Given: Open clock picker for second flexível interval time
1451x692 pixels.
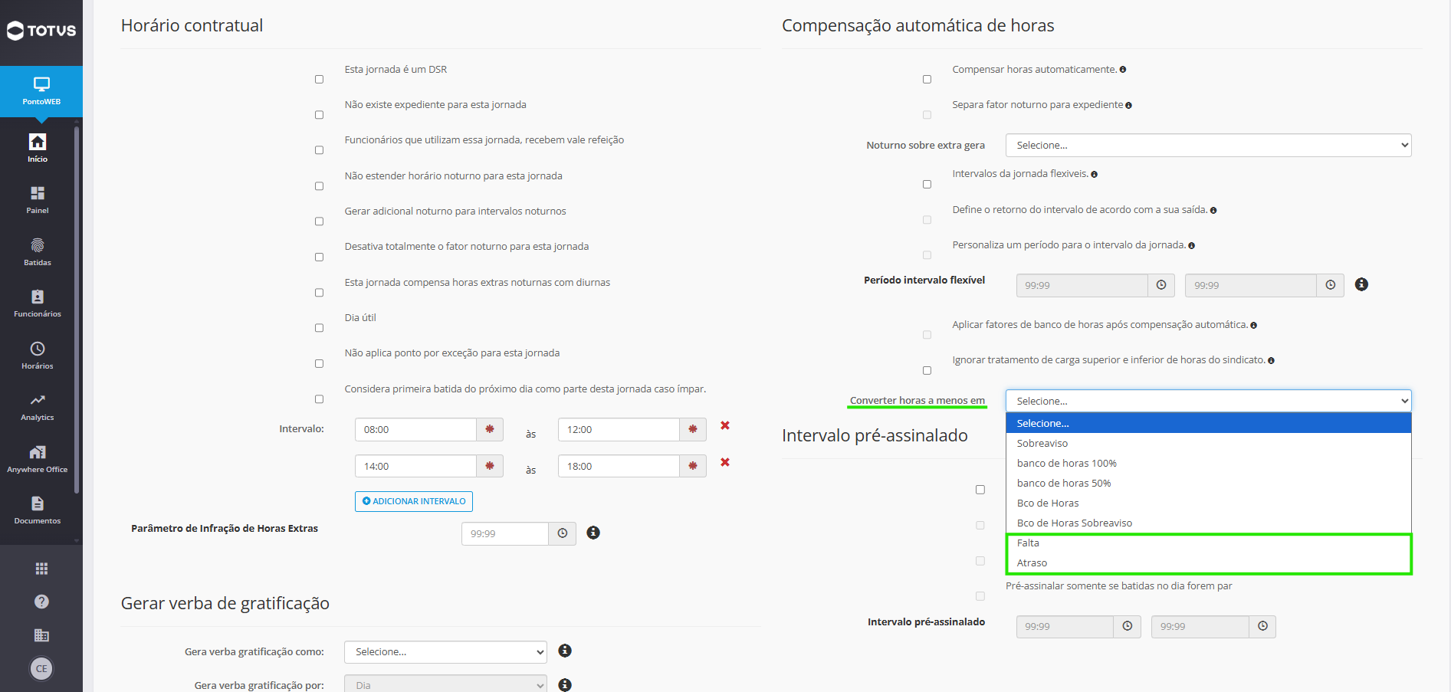Looking at the screenshot, I should 1331,285.
